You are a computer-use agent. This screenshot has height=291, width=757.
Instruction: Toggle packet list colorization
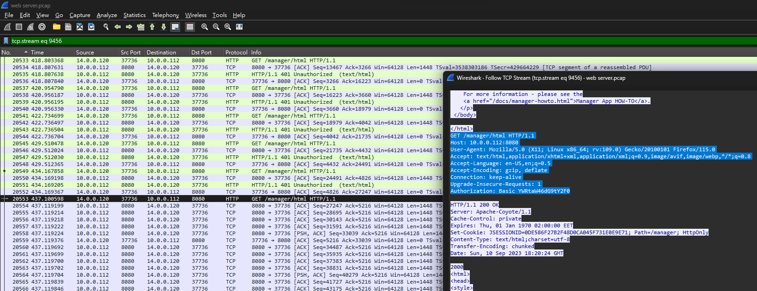tap(190, 27)
